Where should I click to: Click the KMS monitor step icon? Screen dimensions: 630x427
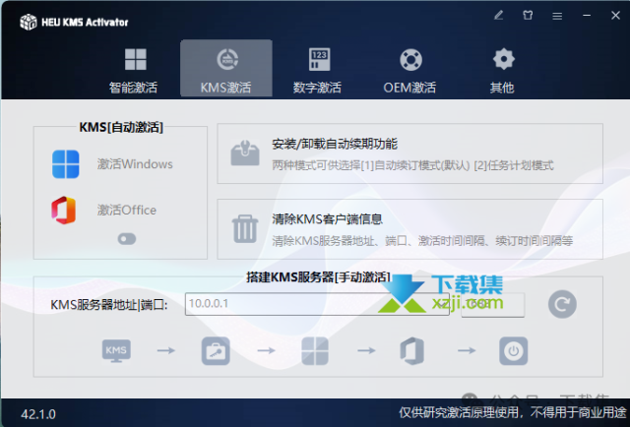116,350
